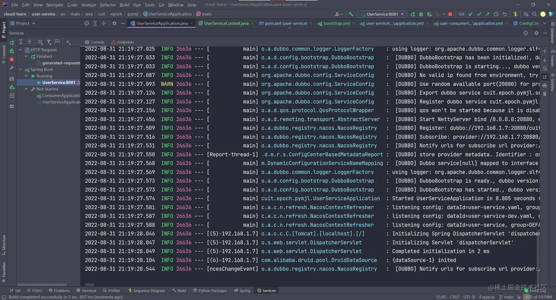The width and height of the screenshot is (556, 300).
Task: Open the Services Group By icon
Action: click(x=40, y=42)
